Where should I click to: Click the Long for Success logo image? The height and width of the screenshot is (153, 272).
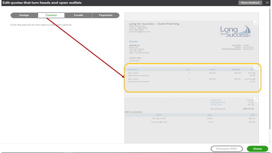236,31
